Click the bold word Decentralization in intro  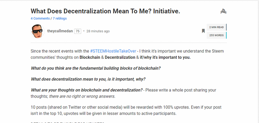point(120,57)
